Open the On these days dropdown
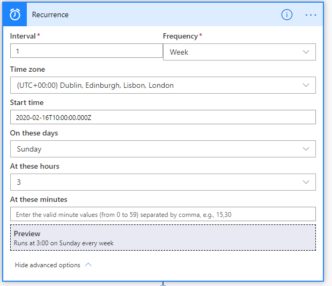 [163, 149]
